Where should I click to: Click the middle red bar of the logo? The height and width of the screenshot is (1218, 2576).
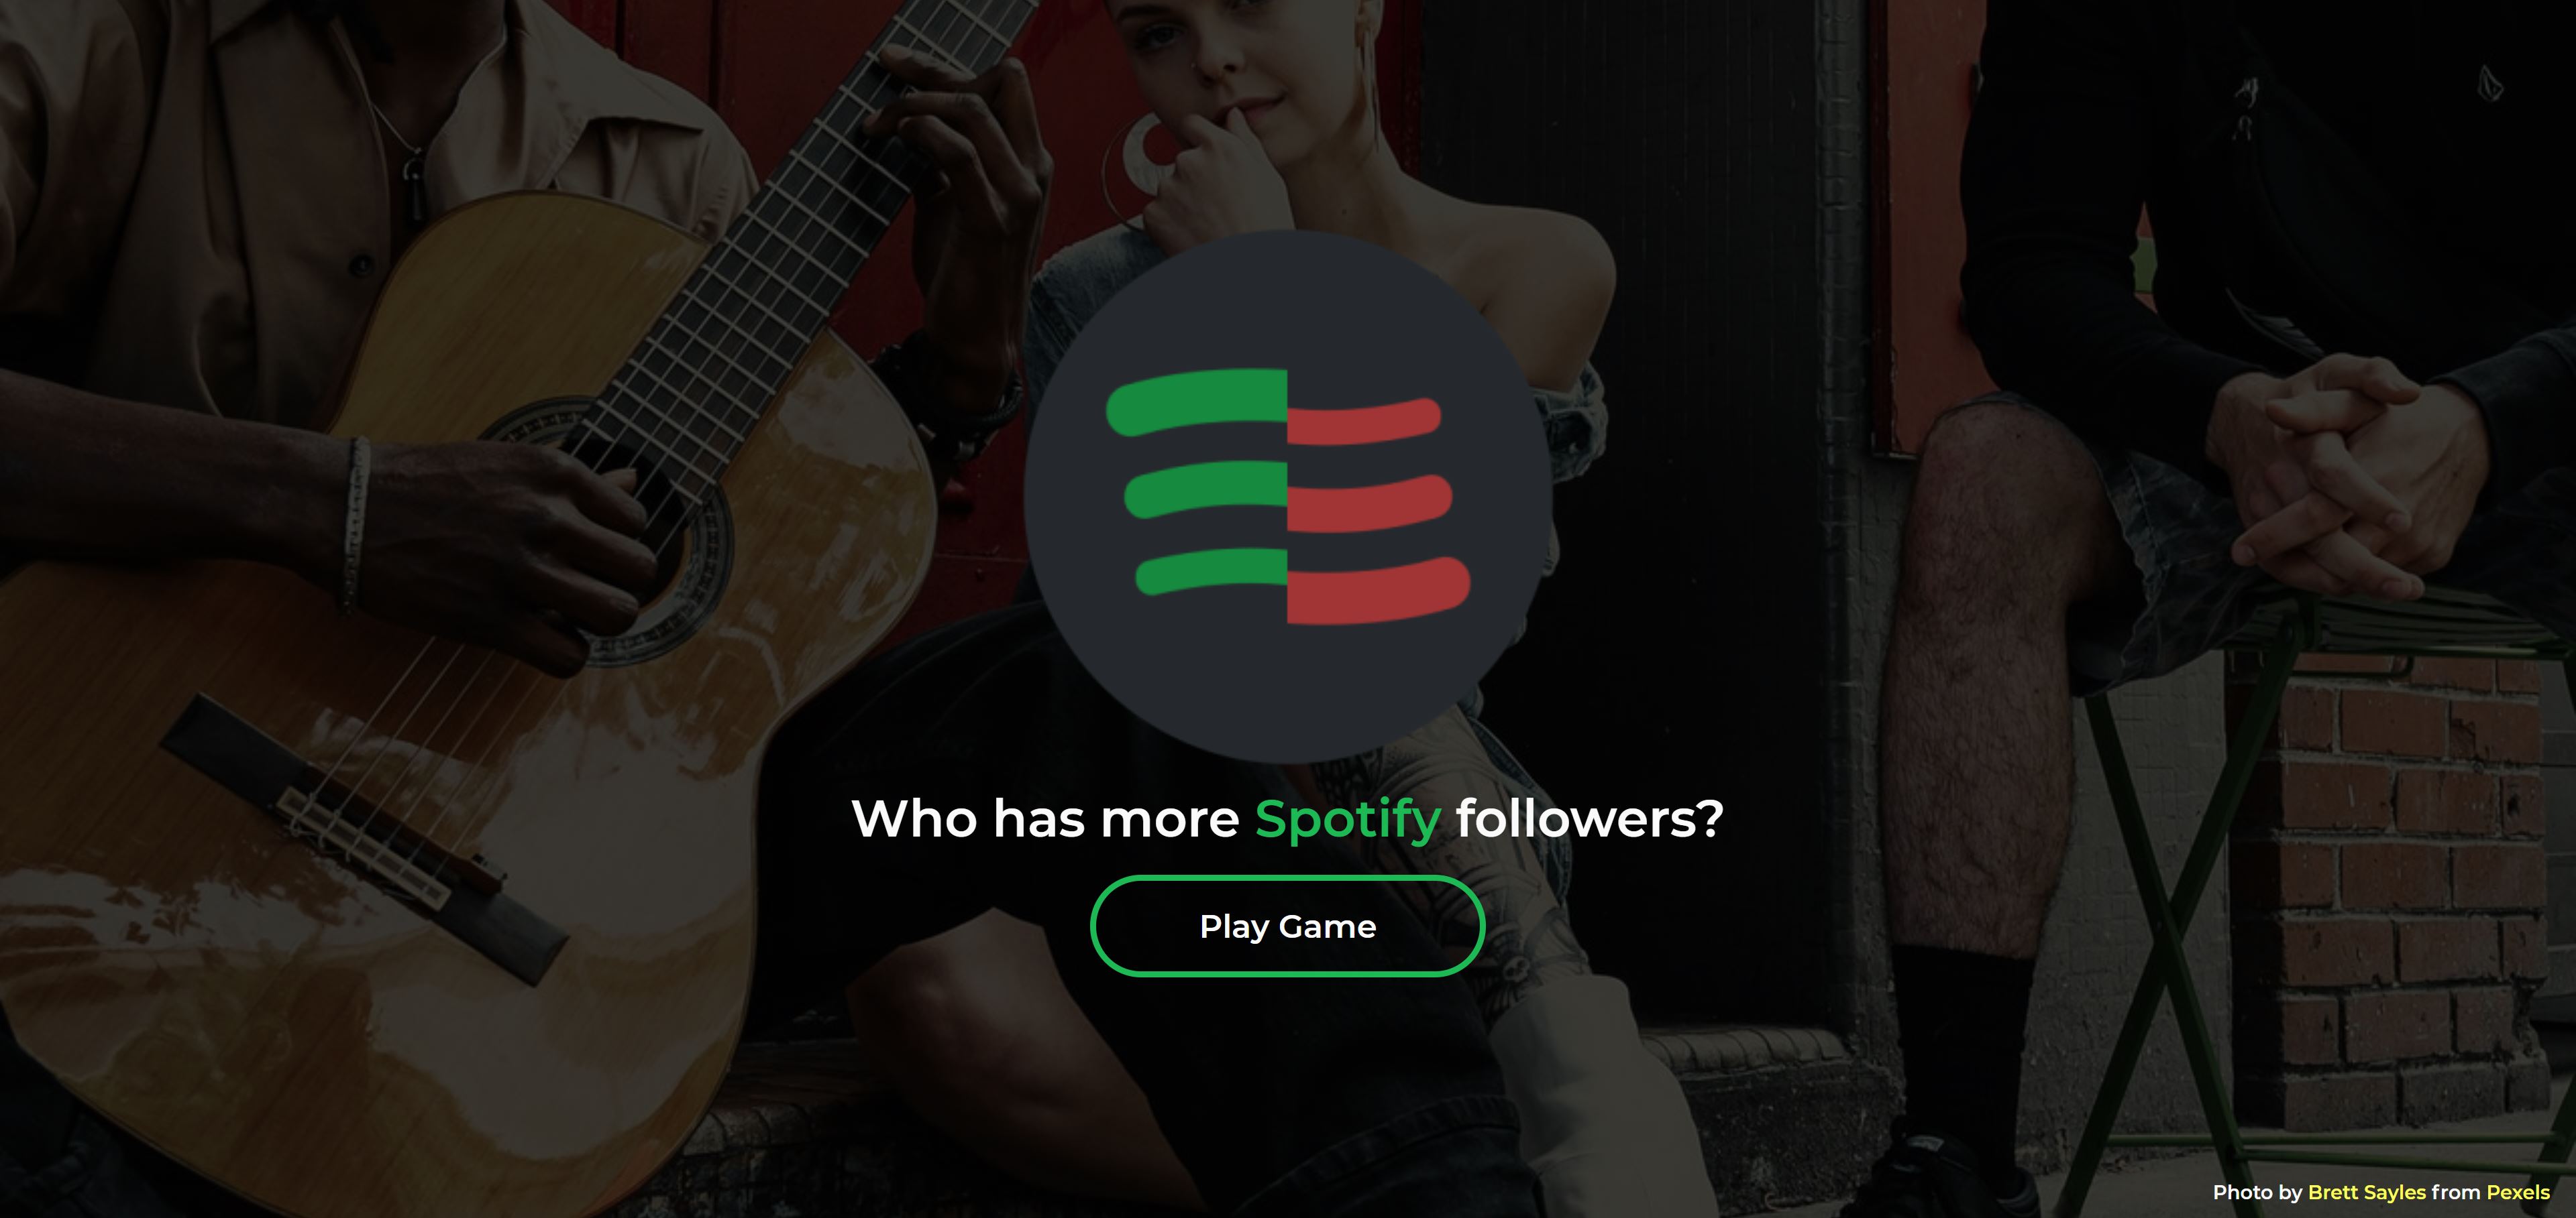click(1369, 503)
